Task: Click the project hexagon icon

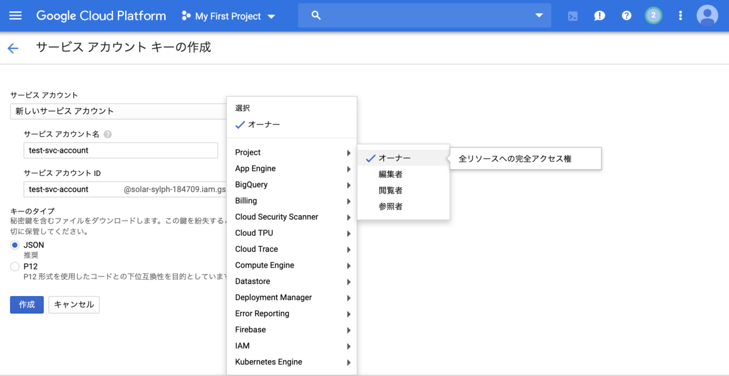Action: point(186,16)
